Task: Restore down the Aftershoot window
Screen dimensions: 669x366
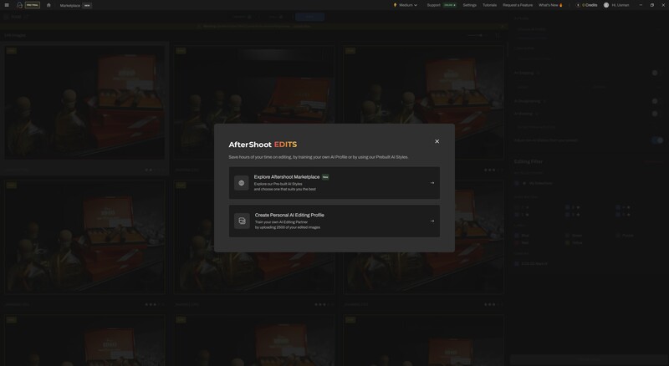Action: 652,5
